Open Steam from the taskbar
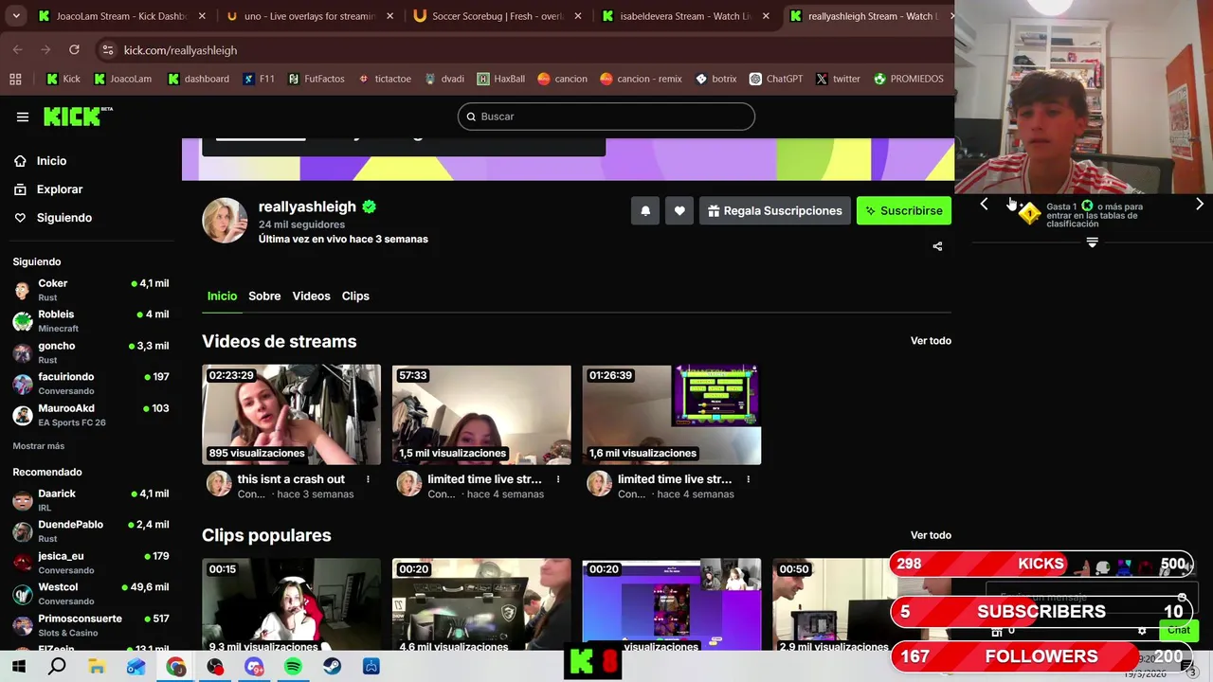 [x=332, y=667]
